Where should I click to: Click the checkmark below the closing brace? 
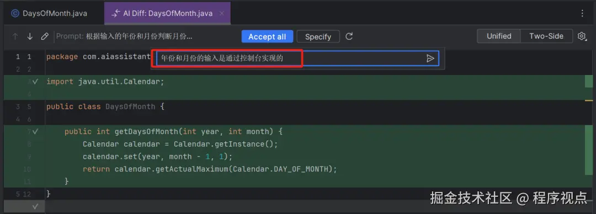[x=35, y=206]
